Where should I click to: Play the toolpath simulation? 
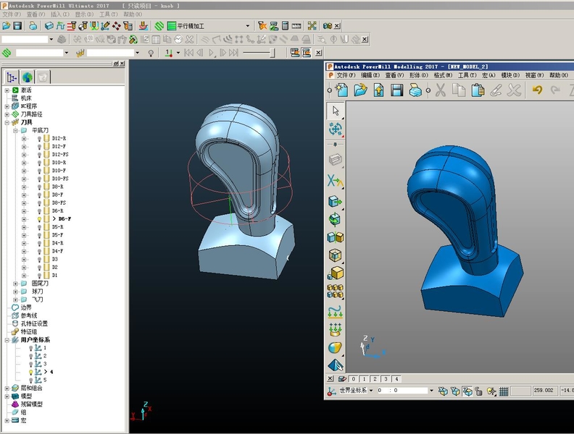point(211,53)
